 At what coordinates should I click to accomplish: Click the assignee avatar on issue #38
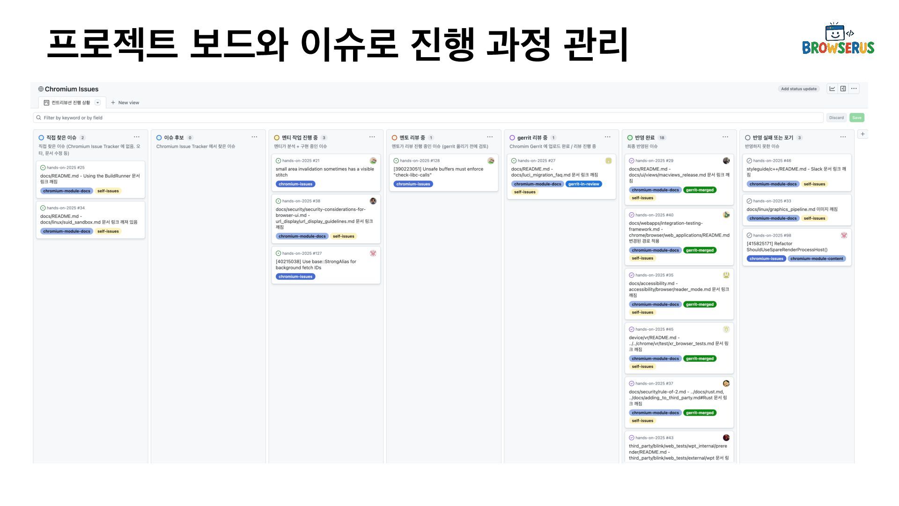tap(373, 201)
